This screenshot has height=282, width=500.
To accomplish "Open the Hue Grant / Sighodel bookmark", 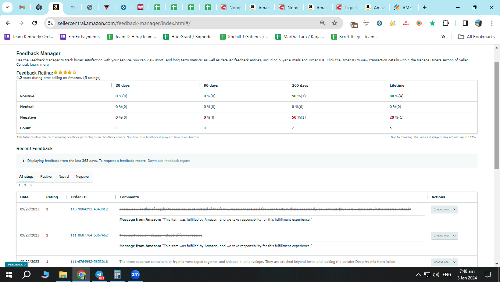I will point(188,37).
